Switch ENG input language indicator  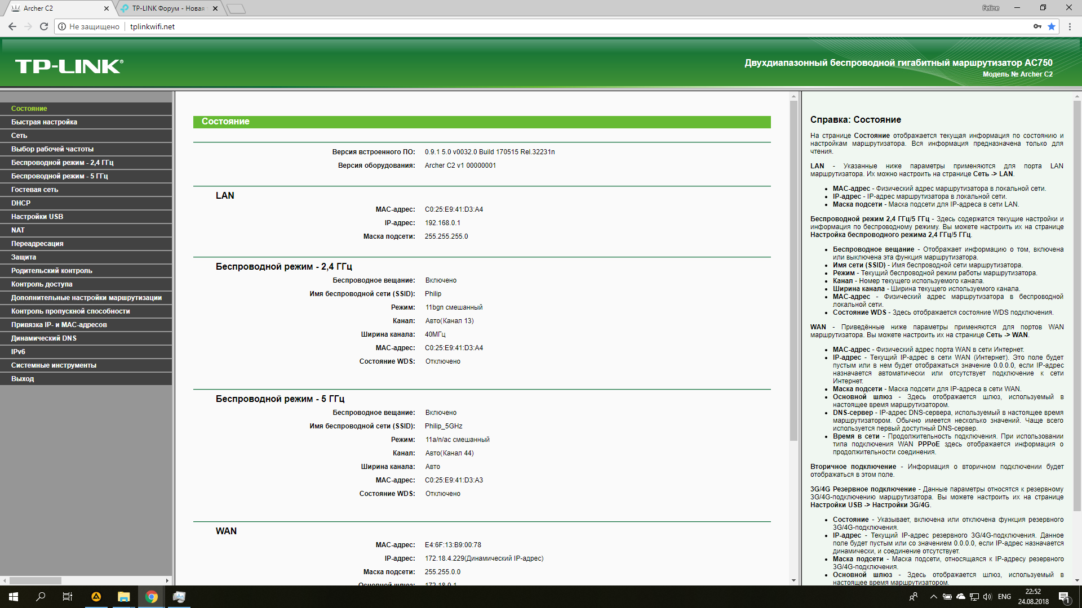[x=1004, y=597]
